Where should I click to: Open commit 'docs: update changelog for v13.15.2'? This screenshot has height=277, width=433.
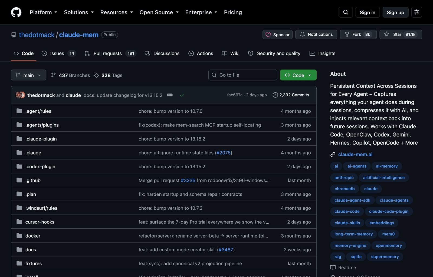123,95
